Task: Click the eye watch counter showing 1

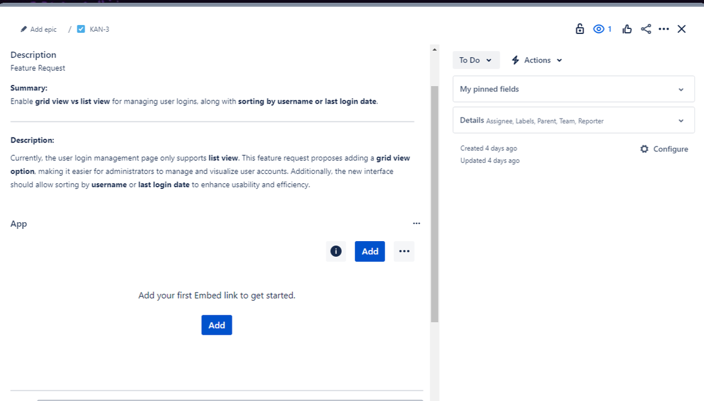Action: coord(602,28)
